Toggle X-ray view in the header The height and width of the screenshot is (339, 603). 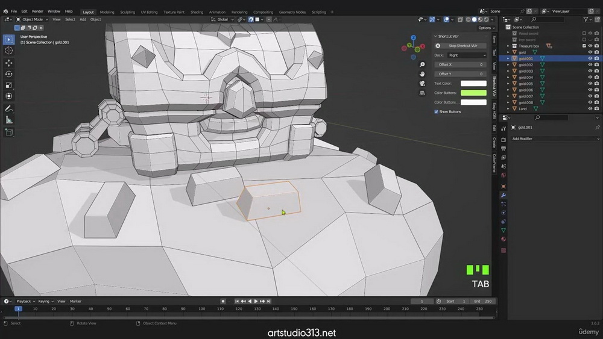460,19
